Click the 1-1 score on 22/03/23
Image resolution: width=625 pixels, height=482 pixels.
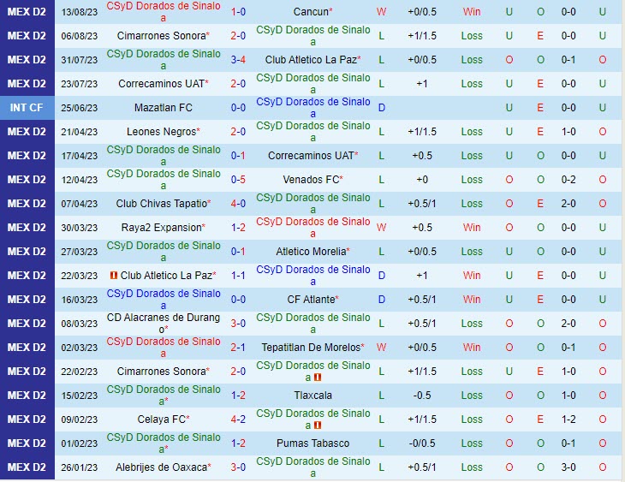tap(238, 276)
